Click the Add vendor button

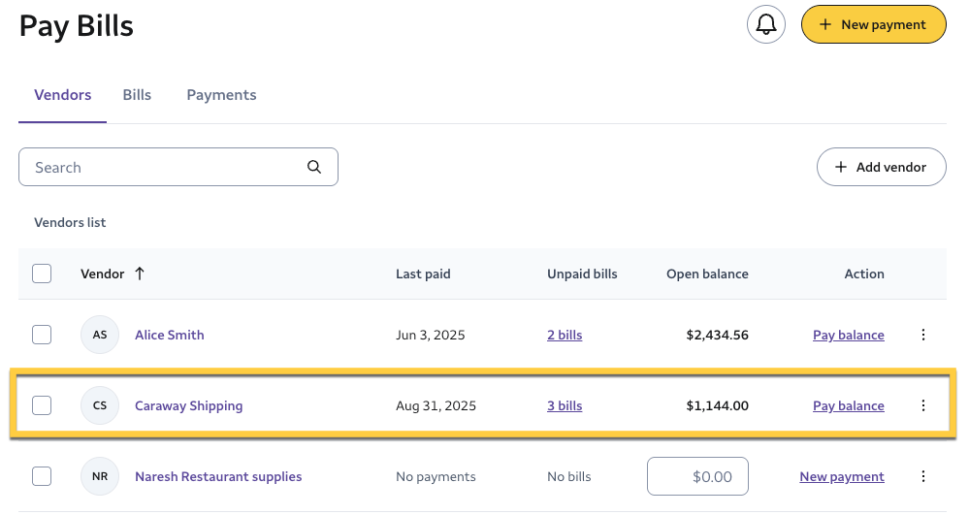881,167
